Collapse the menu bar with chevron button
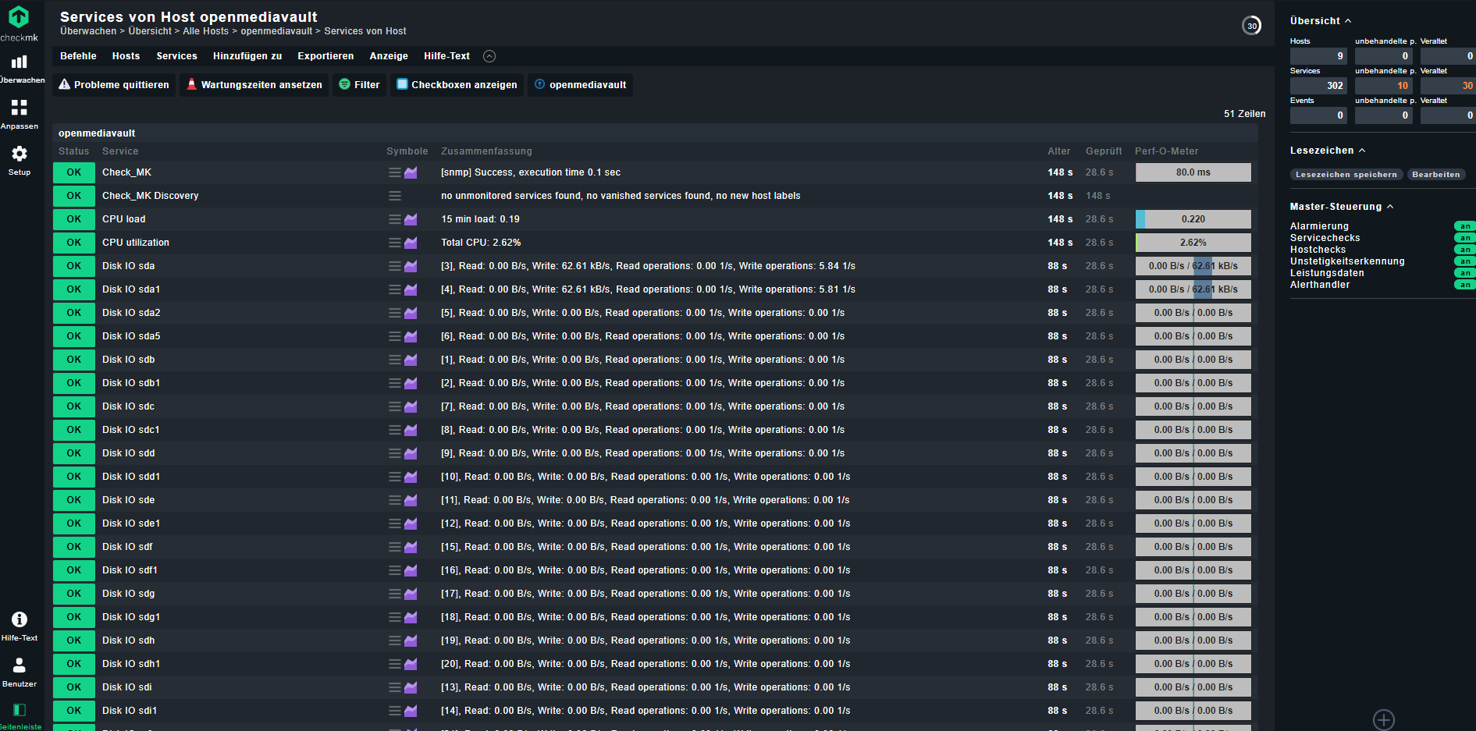Screen dimensions: 1476x731 [489, 56]
